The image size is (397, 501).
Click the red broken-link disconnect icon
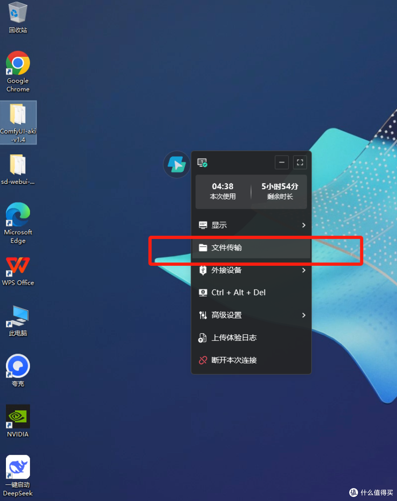[203, 360]
